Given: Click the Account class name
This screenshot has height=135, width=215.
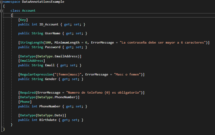Looking at the screenshot, I should (29, 11).
